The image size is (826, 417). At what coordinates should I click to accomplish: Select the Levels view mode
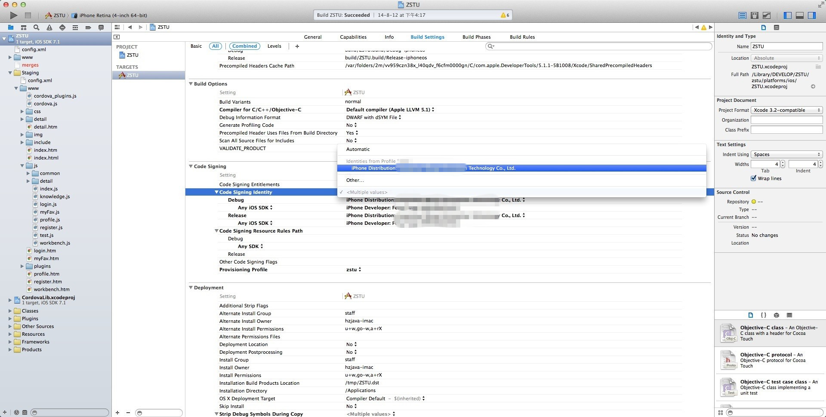tap(274, 46)
